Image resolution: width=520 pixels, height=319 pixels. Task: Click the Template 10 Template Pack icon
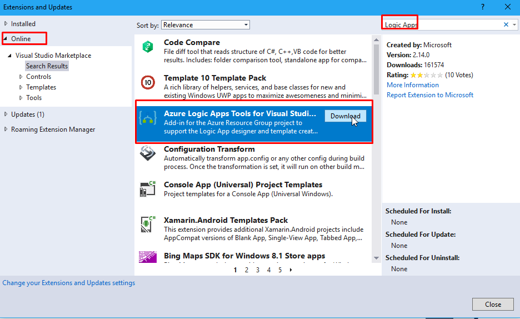click(148, 82)
